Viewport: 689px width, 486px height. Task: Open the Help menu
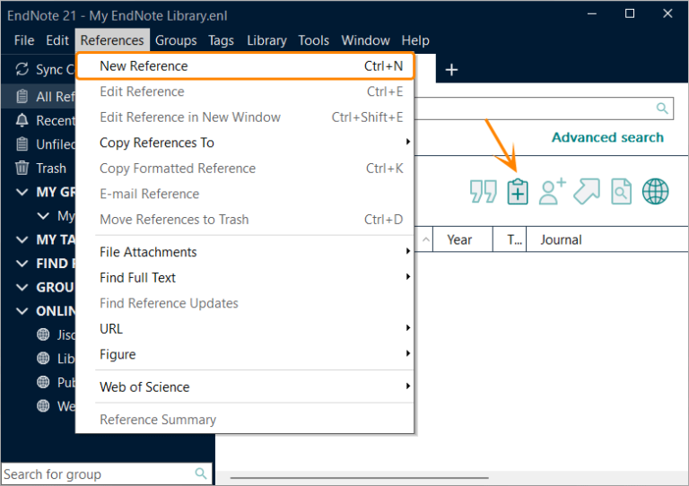[415, 40]
